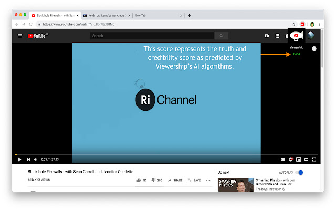Click the Viewership info circle icon
The width and height of the screenshot is (336, 210).
[314, 49]
